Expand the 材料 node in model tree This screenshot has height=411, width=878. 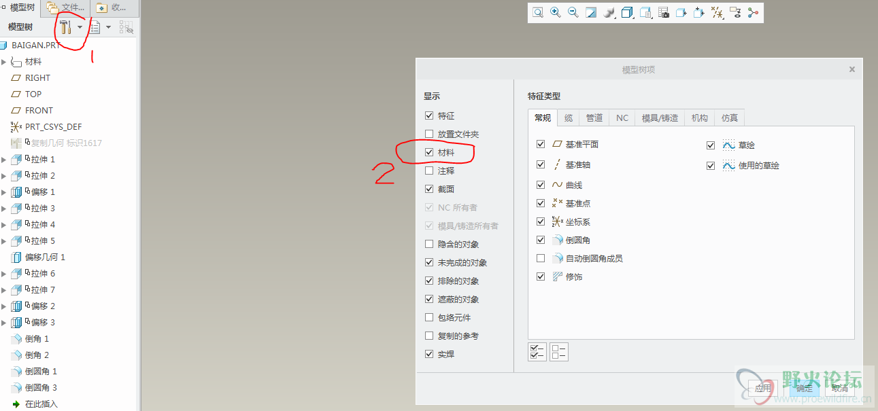click(x=3, y=62)
